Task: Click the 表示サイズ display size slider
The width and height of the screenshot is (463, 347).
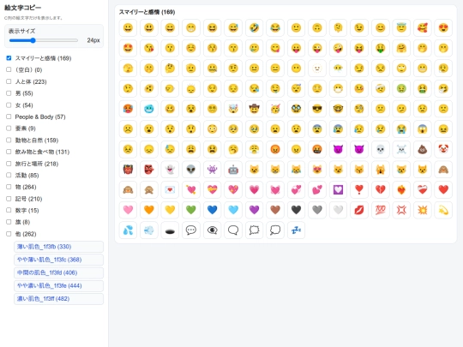Action: pos(44,40)
